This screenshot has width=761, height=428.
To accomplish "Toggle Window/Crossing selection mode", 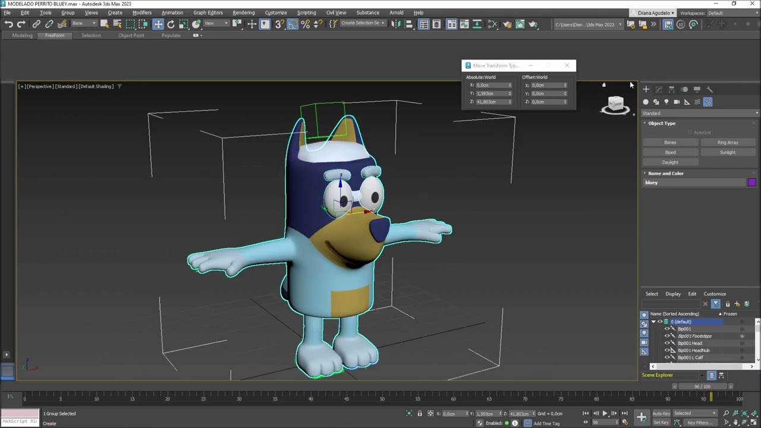I will (143, 24).
